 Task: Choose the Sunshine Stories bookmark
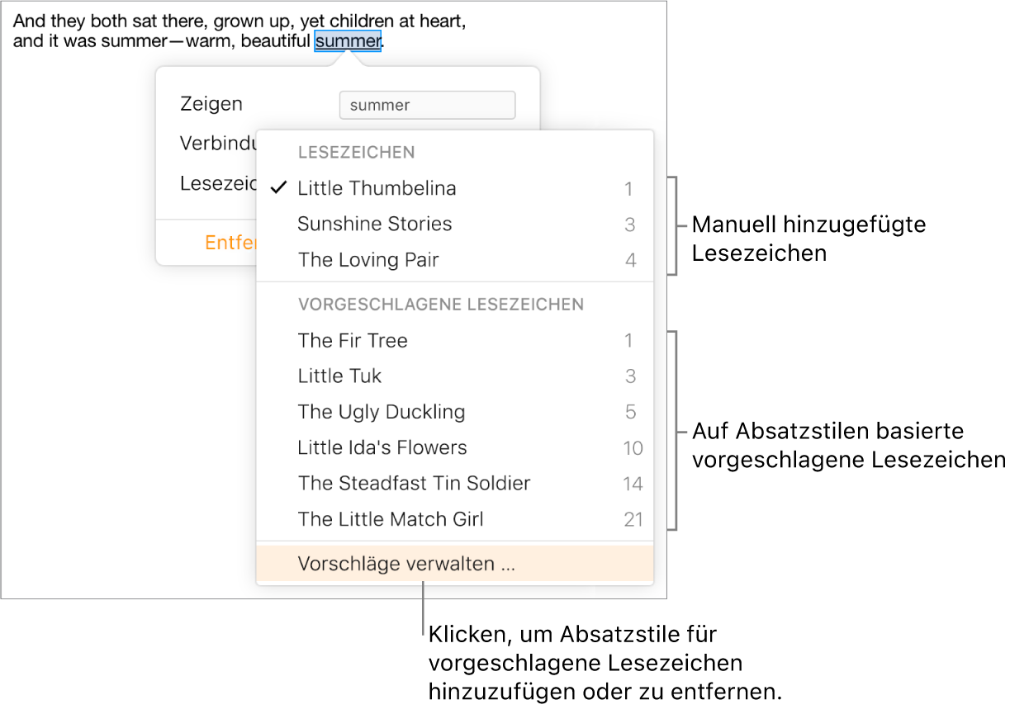pos(374,225)
